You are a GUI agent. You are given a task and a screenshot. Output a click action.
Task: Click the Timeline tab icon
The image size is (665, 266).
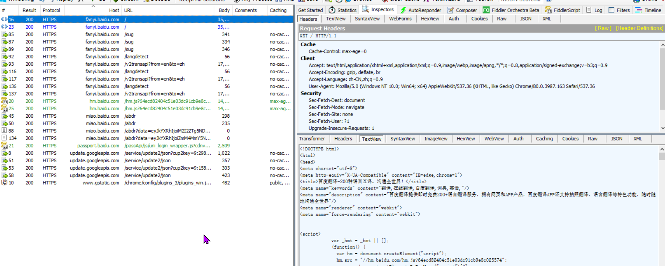(639, 10)
